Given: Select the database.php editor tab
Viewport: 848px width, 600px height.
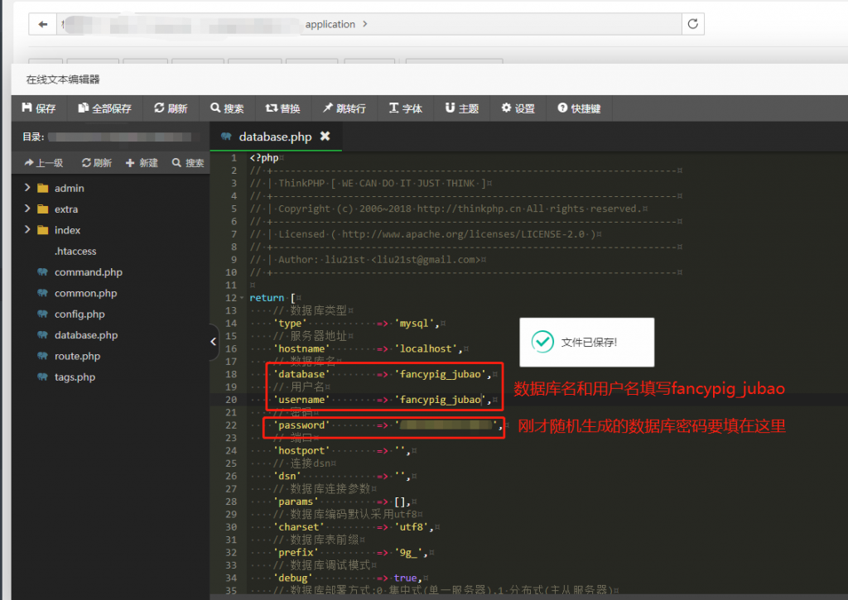Looking at the screenshot, I should point(275,137).
